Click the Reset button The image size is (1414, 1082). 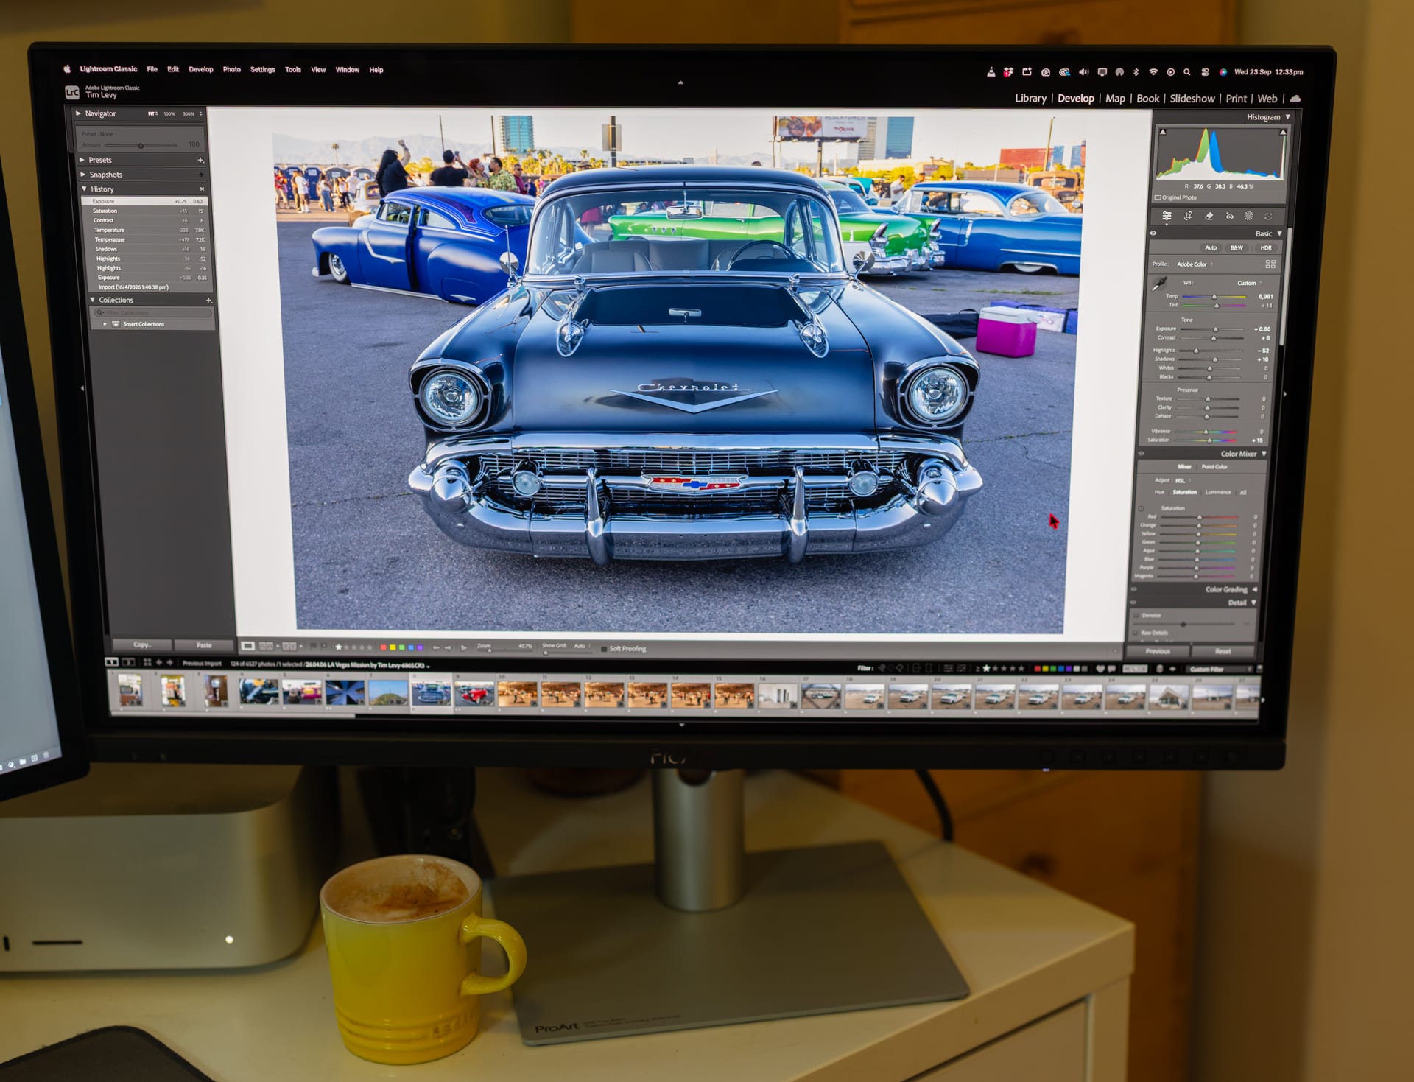pos(1223,651)
